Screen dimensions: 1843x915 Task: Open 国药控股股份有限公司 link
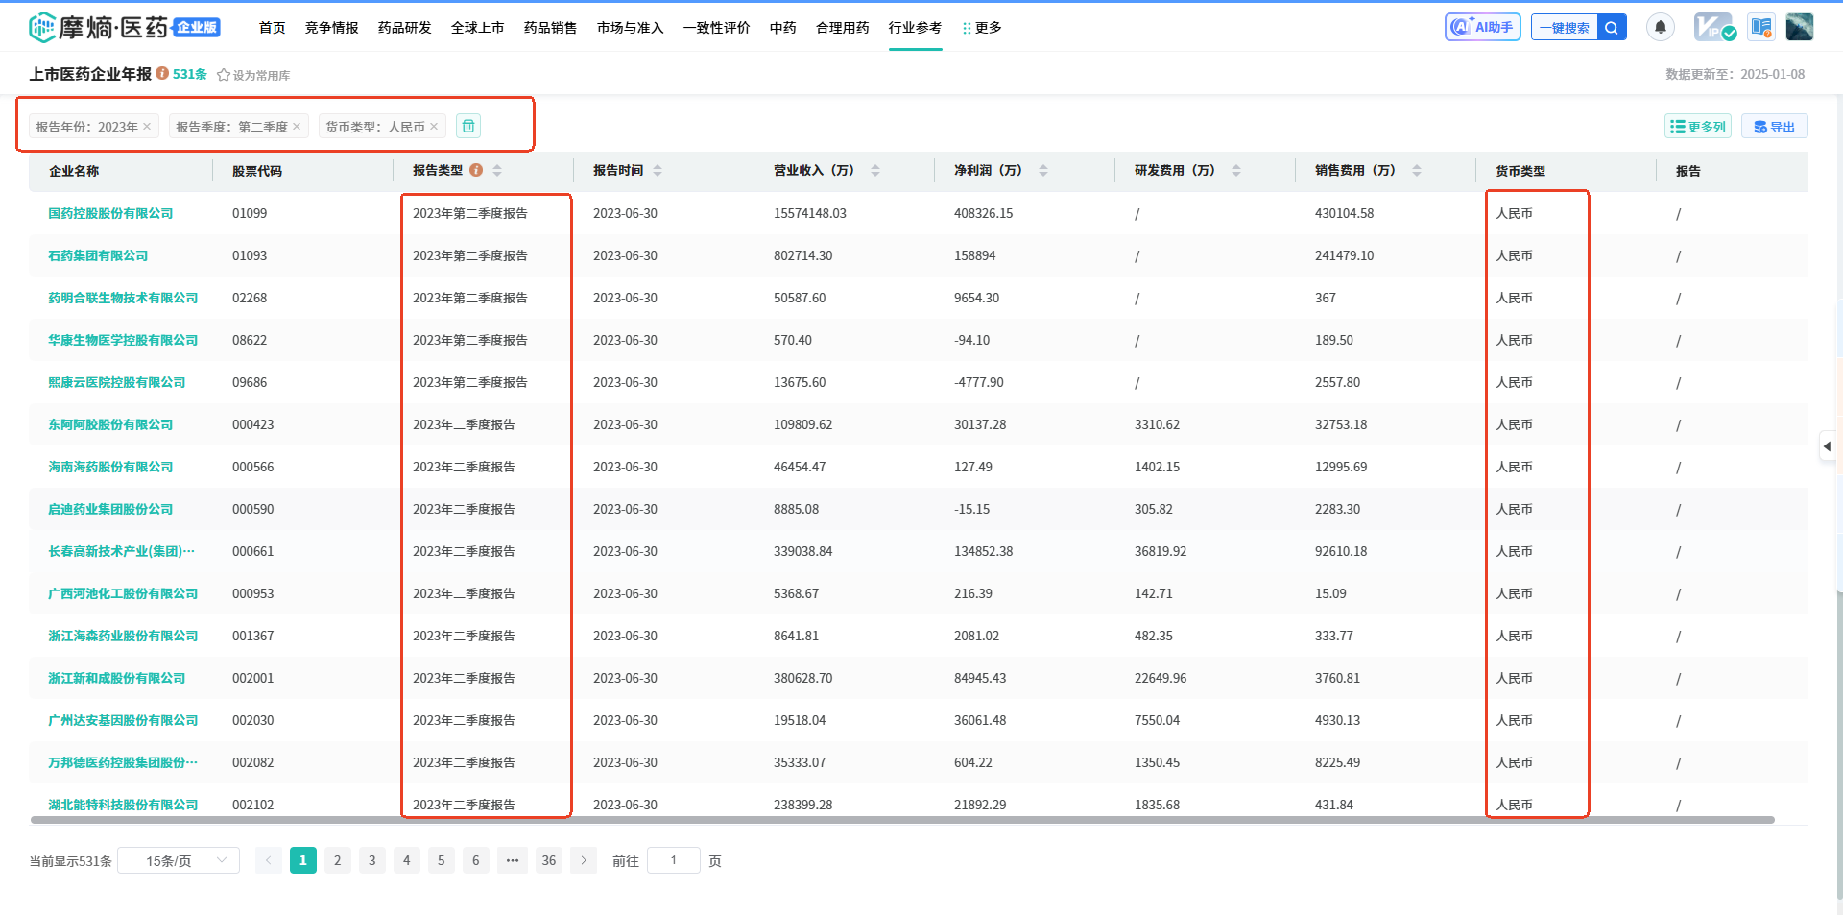[x=110, y=213]
